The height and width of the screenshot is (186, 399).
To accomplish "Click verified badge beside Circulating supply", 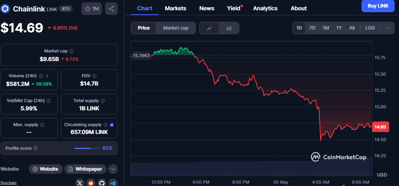I will point(112,125).
